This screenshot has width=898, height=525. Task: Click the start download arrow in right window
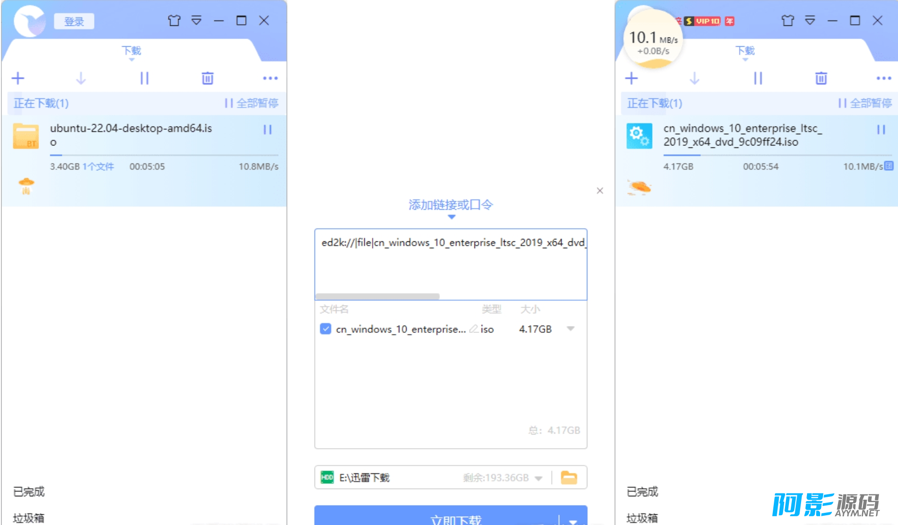pos(694,78)
